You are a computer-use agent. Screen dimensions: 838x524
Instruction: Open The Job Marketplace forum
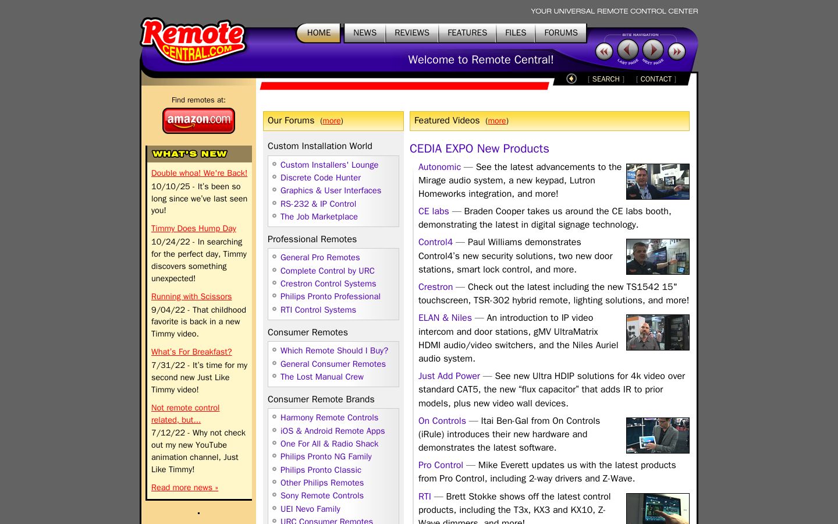coord(319,217)
